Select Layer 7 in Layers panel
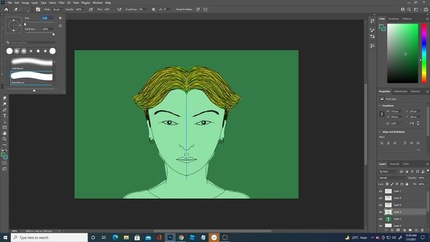The height and width of the screenshot is (242, 430). (x=402, y=191)
